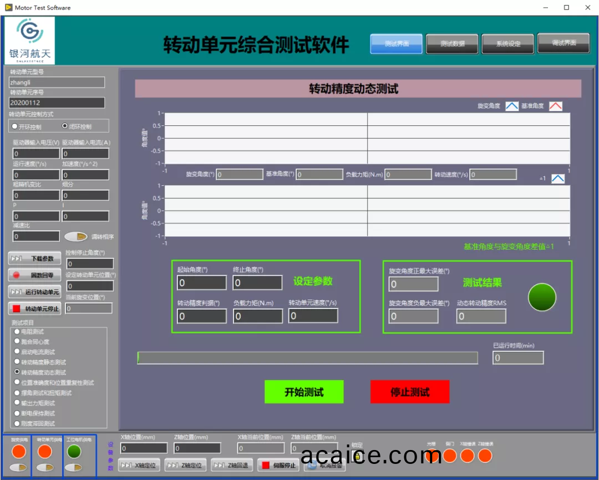599x480 pixels.
Task: Click the 基准角度 red plot legend icon
Action: [x=555, y=106]
